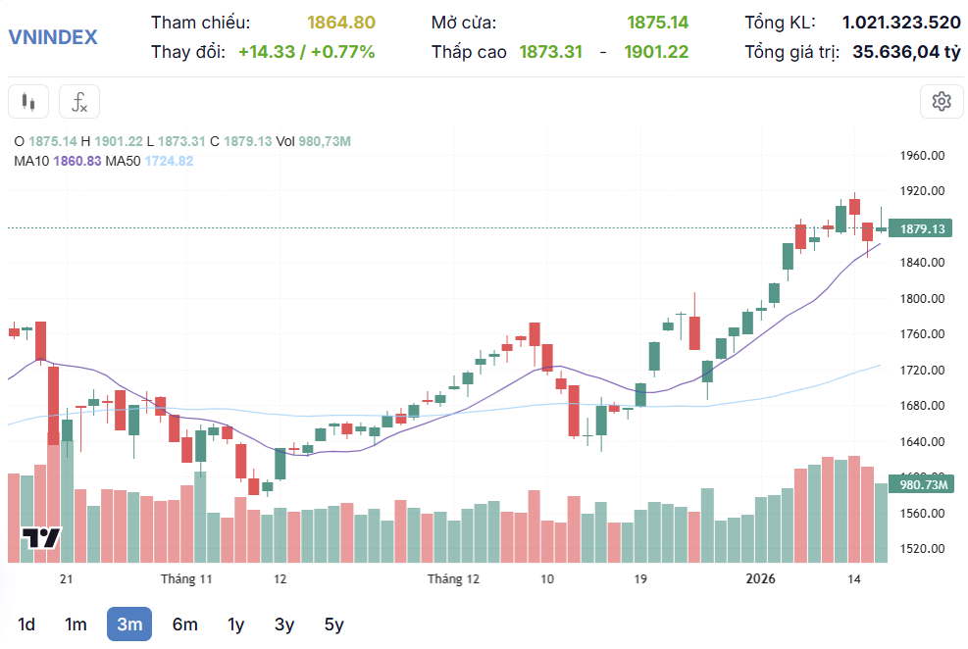
Task: Select the 1d time range
Action: (26, 624)
